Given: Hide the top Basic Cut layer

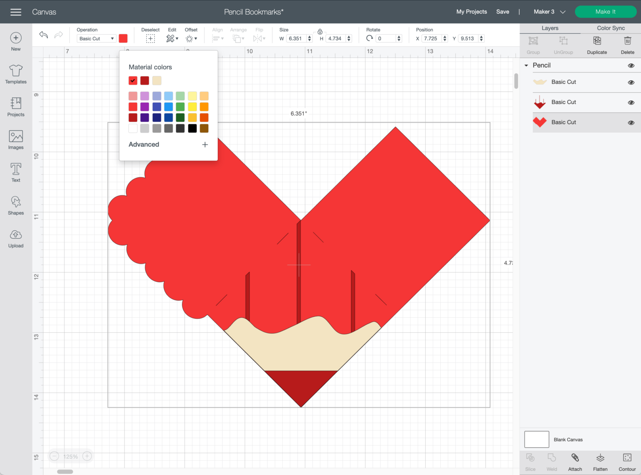Looking at the screenshot, I should [x=631, y=82].
